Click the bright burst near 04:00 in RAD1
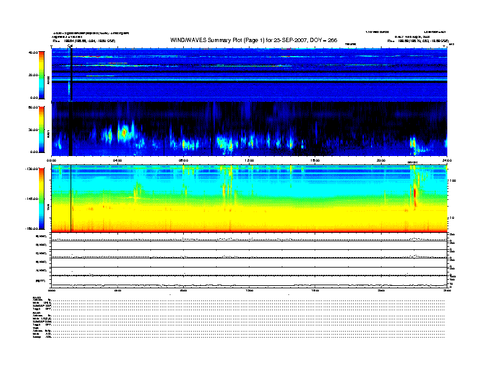This screenshot has height=373, width=482. (124, 133)
